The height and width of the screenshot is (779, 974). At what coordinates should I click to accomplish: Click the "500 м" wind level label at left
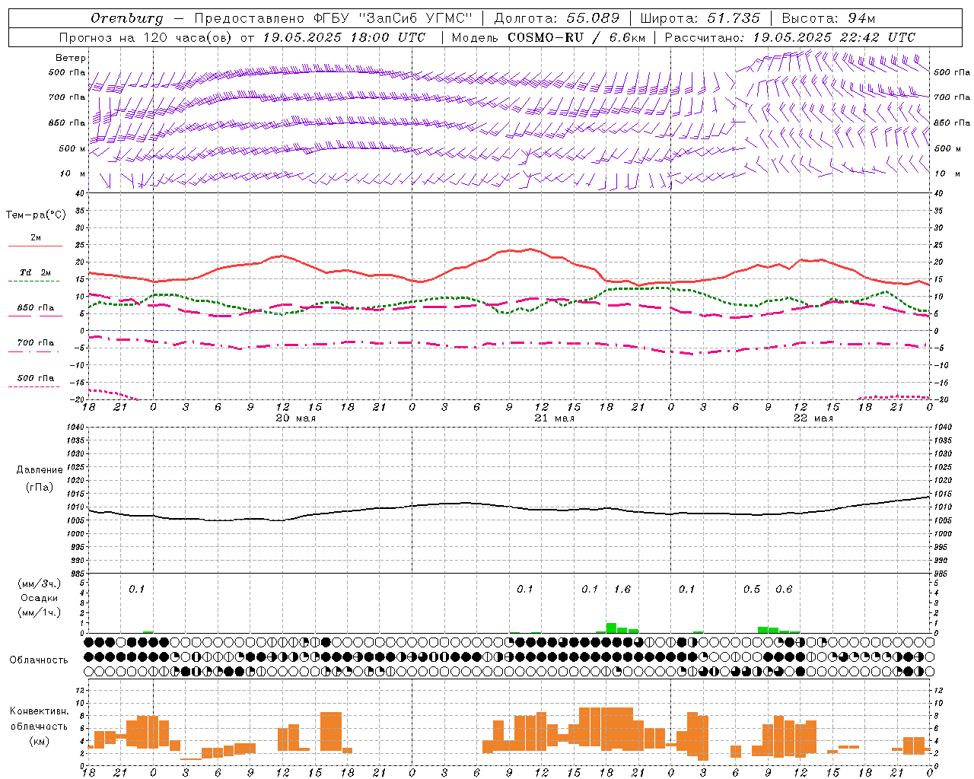pyautogui.click(x=72, y=149)
